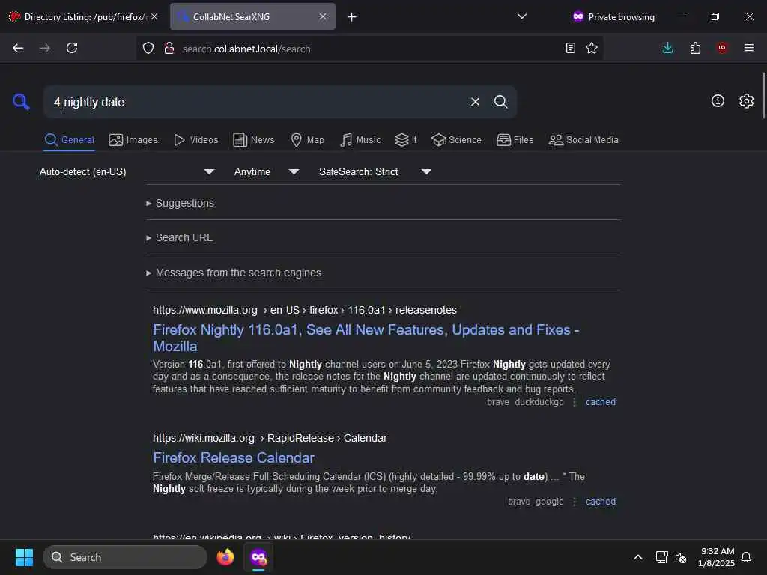Click the SearXNG logo magnifier icon

pos(21,102)
